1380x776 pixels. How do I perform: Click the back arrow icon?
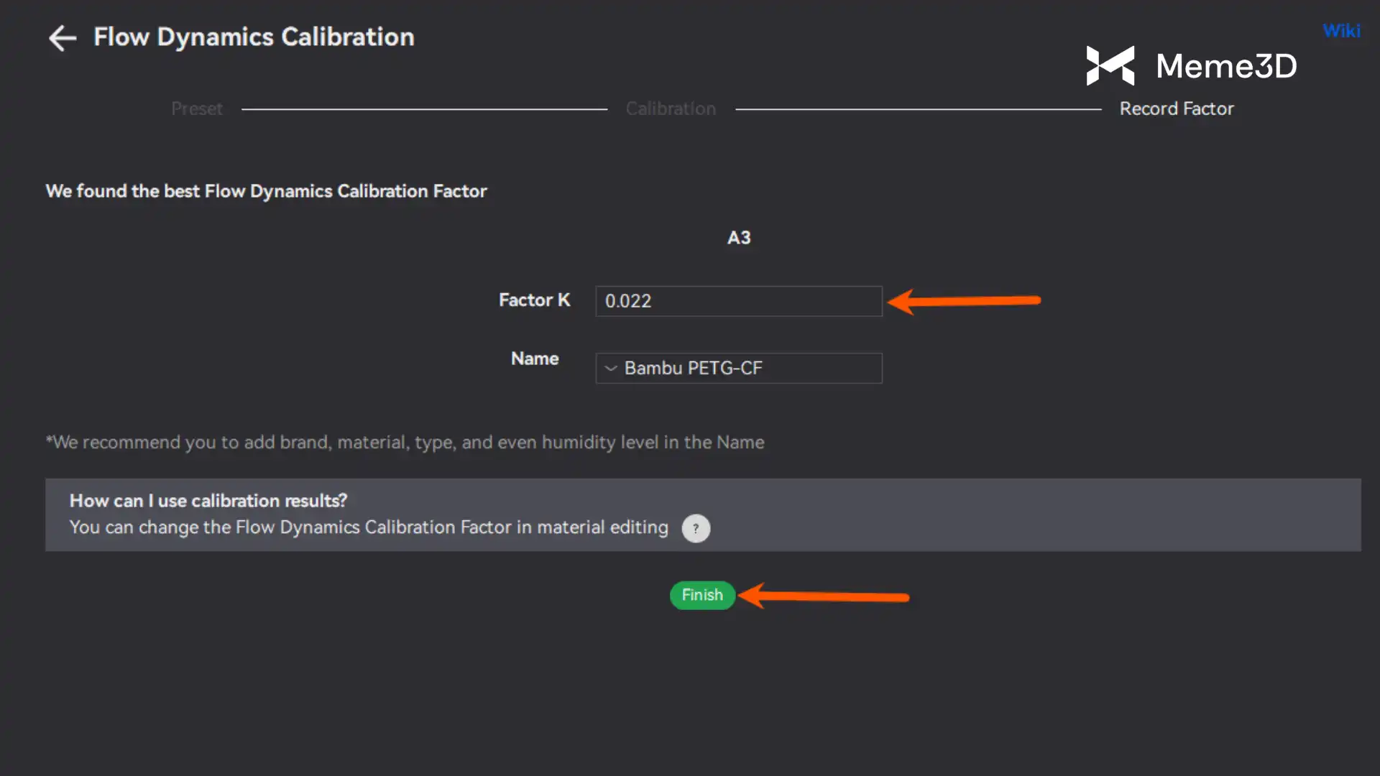(62, 38)
